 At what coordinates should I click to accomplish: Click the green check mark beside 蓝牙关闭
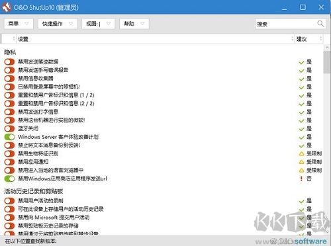tap(301, 129)
